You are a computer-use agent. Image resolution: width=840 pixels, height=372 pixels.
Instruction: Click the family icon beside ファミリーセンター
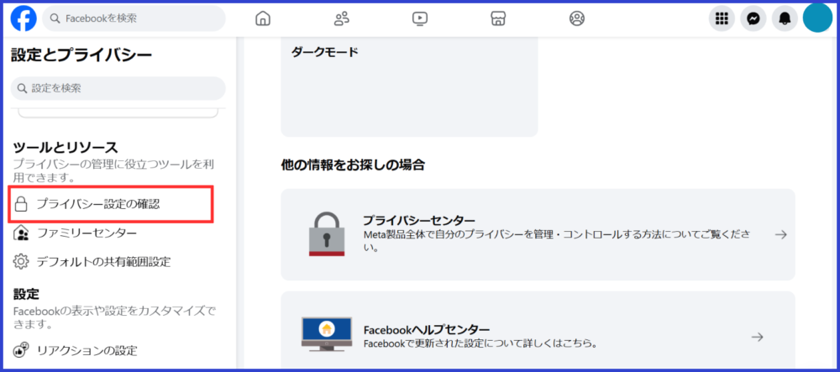coord(21,233)
